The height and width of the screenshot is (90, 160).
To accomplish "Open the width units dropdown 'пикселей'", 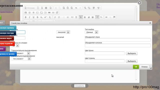I will pyautogui.click(x=63, y=32).
